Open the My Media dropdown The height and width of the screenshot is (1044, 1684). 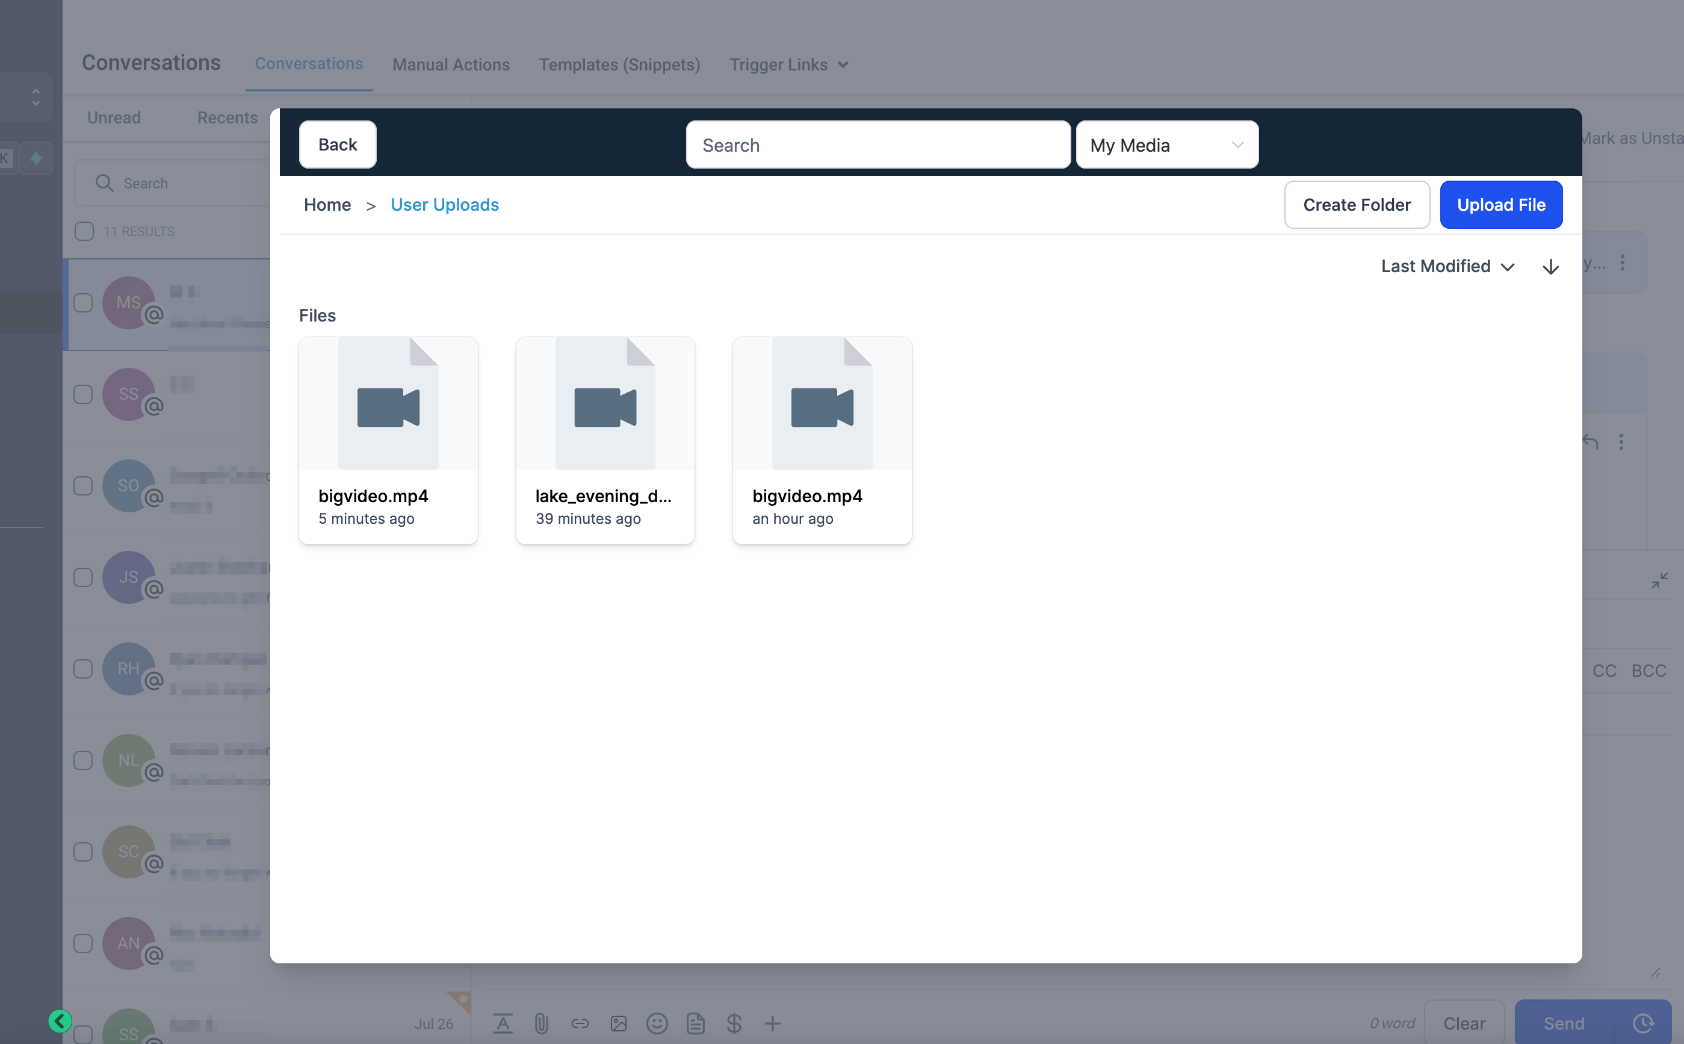[x=1166, y=145]
